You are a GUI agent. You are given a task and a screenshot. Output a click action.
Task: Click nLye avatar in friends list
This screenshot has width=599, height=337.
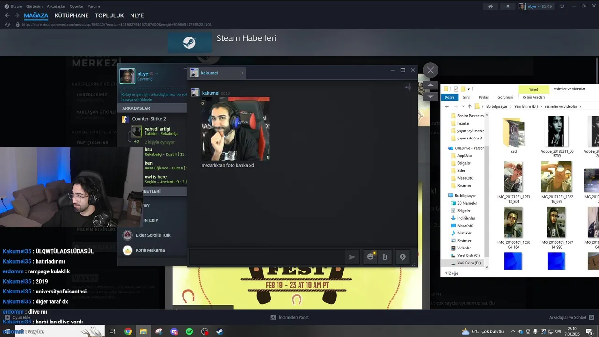pos(127,76)
